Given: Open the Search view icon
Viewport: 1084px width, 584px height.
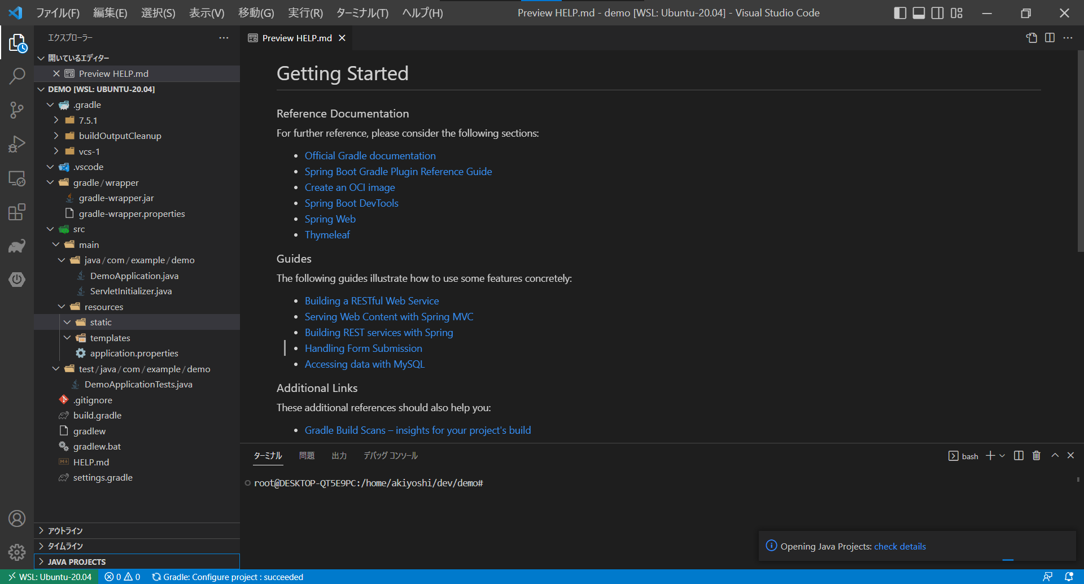Looking at the screenshot, I should pyautogui.click(x=17, y=76).
